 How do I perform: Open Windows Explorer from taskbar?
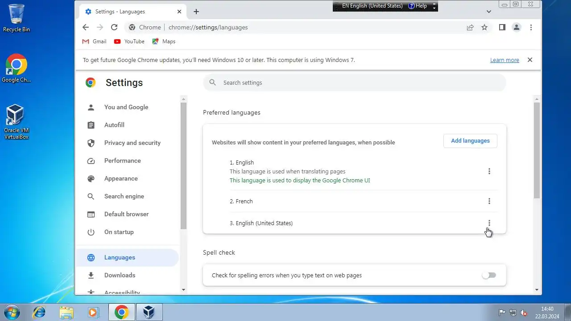point(66,312)
